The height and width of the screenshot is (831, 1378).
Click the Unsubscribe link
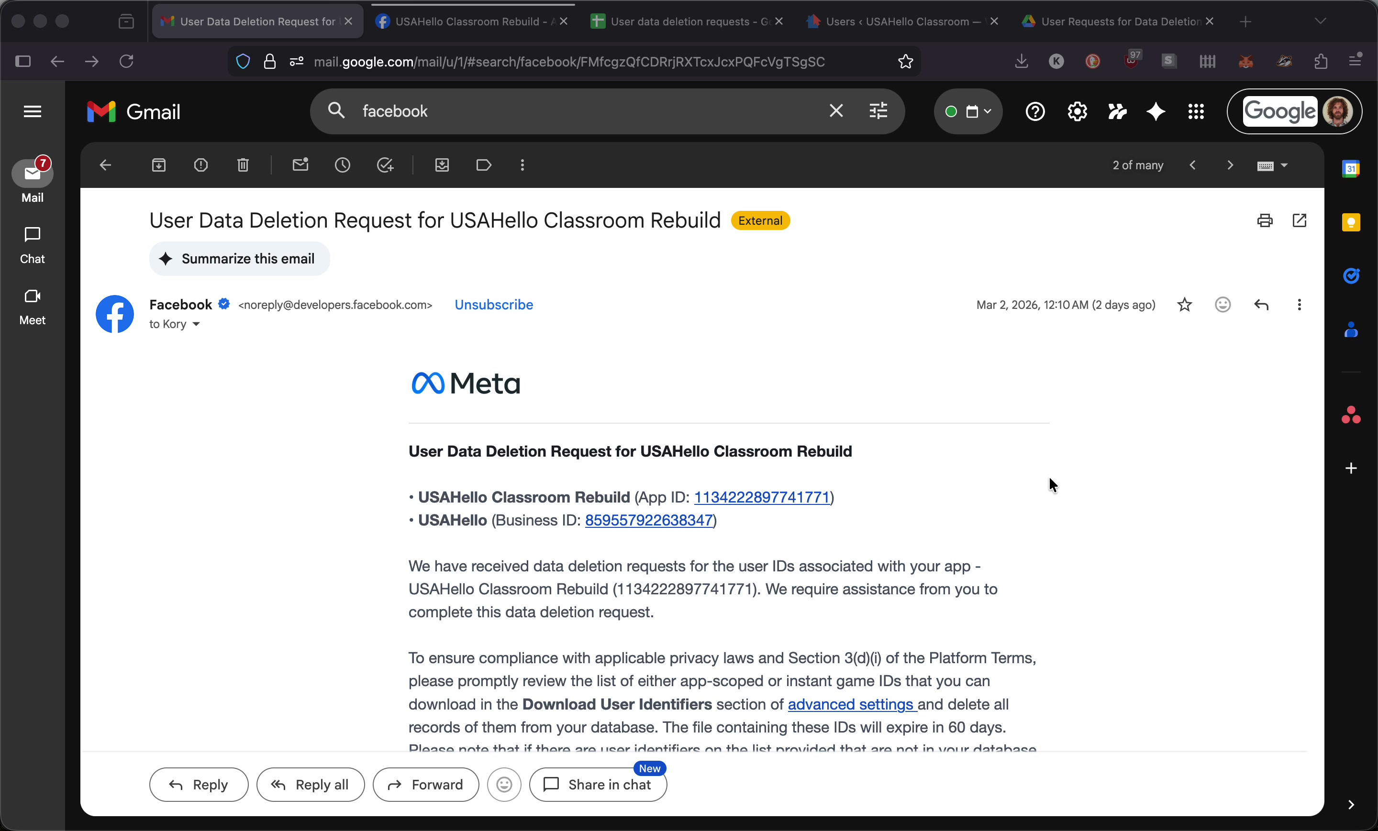[x=494, y=305]
